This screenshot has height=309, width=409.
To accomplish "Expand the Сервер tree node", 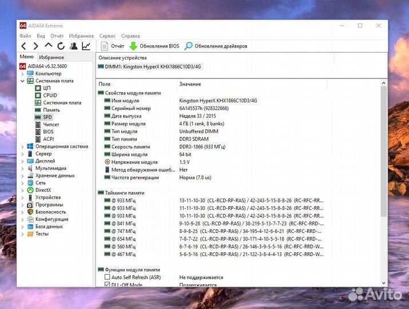I will [x=22, y=154].
